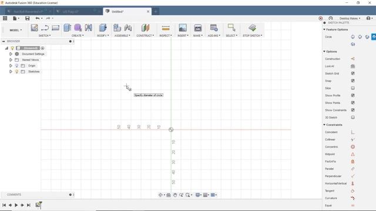Apply the Concentric constraint
Viewport: 376px width, 211px height.
tap(352, 147)
